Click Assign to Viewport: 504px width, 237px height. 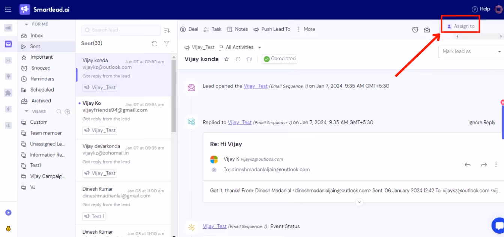coord(460,26)
